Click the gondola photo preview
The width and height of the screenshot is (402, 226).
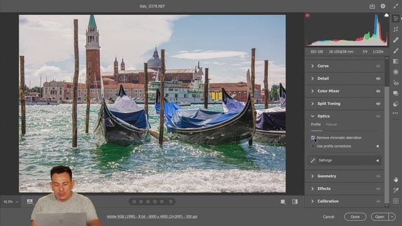click(152, 104)
